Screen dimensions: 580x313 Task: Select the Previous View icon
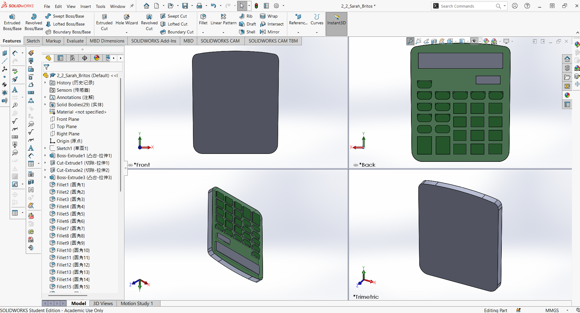[426, 41]
